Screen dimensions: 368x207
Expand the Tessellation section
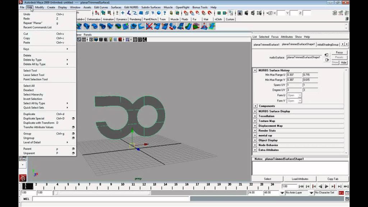pyautogui.click(x=255, y=116)
